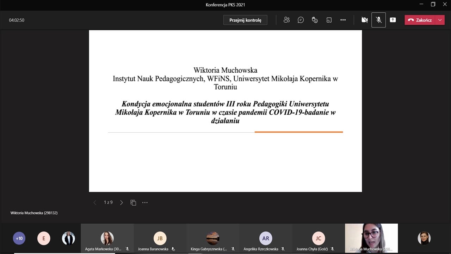Click Agata Markowska muted microphone icon

point(128,249)
